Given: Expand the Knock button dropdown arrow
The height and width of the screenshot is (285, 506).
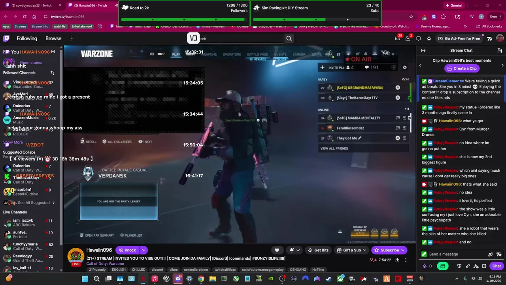Looking at the screenshot, I should click(144, 250).
